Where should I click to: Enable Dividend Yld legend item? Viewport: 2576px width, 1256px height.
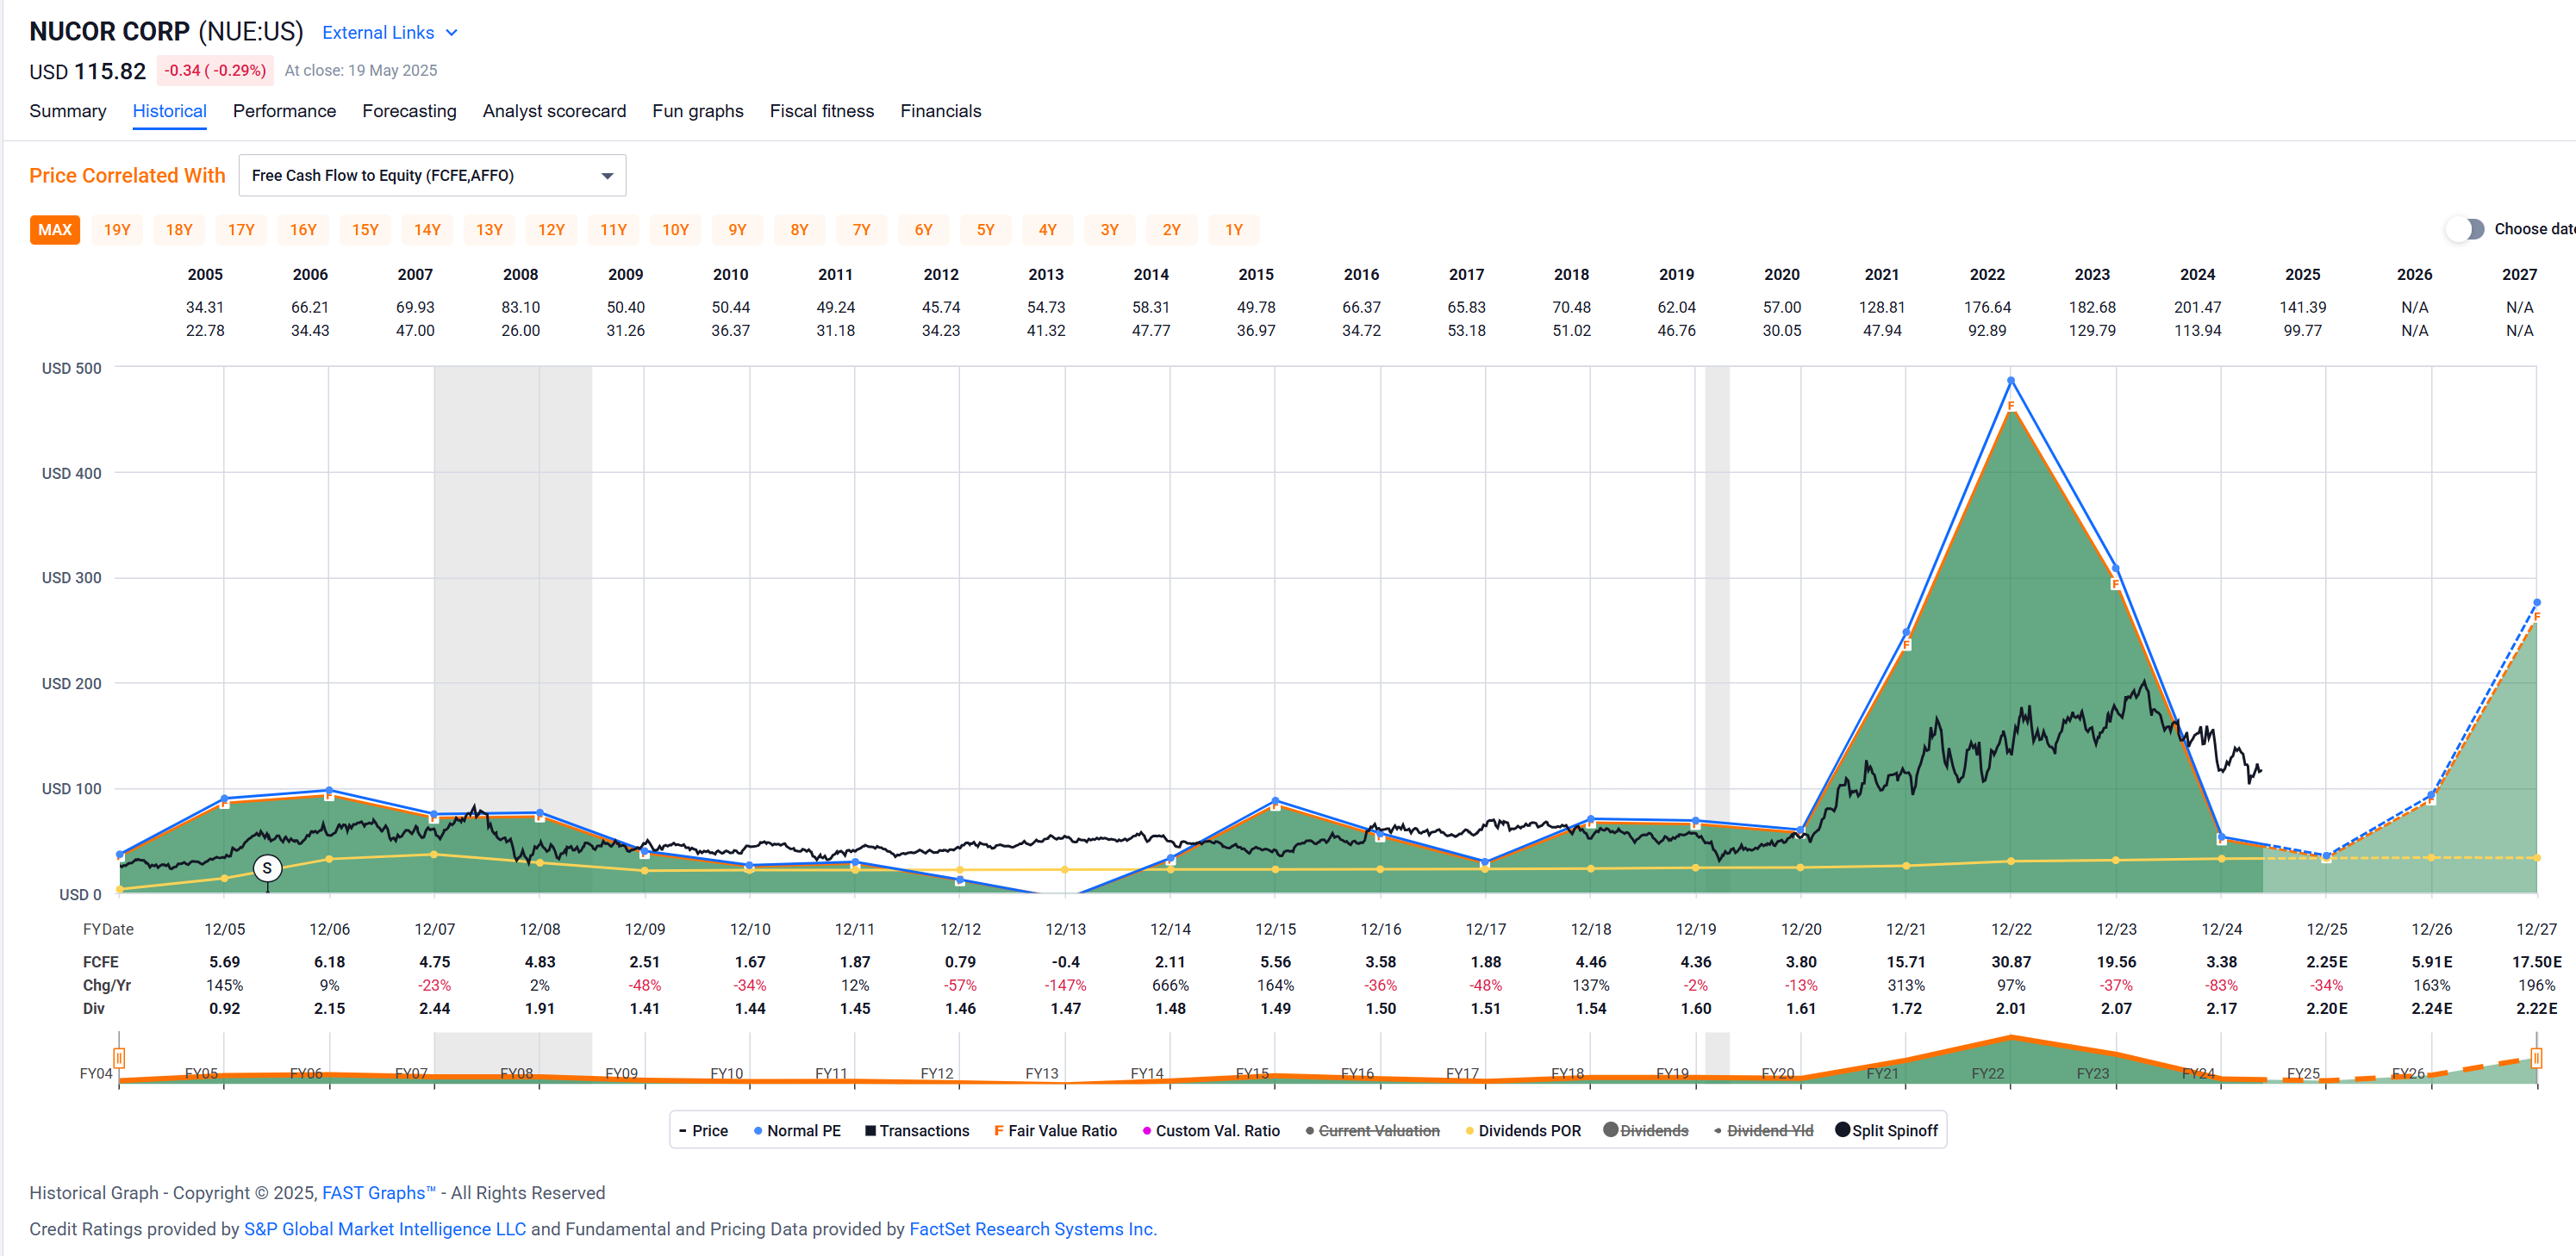coord(1763,1130)
